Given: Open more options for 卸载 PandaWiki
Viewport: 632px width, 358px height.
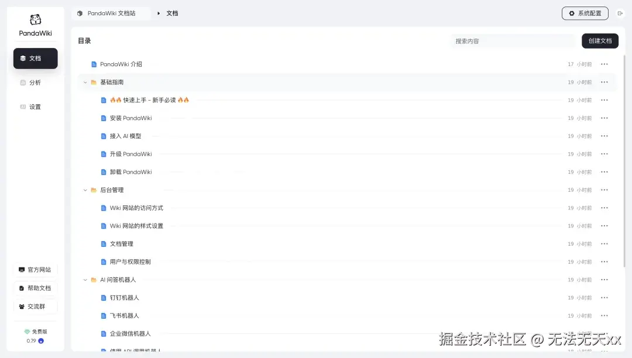Looking at the screenshot, I should (604, 172).
